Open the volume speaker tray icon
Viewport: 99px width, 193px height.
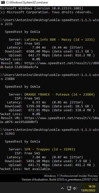(75, 188)
